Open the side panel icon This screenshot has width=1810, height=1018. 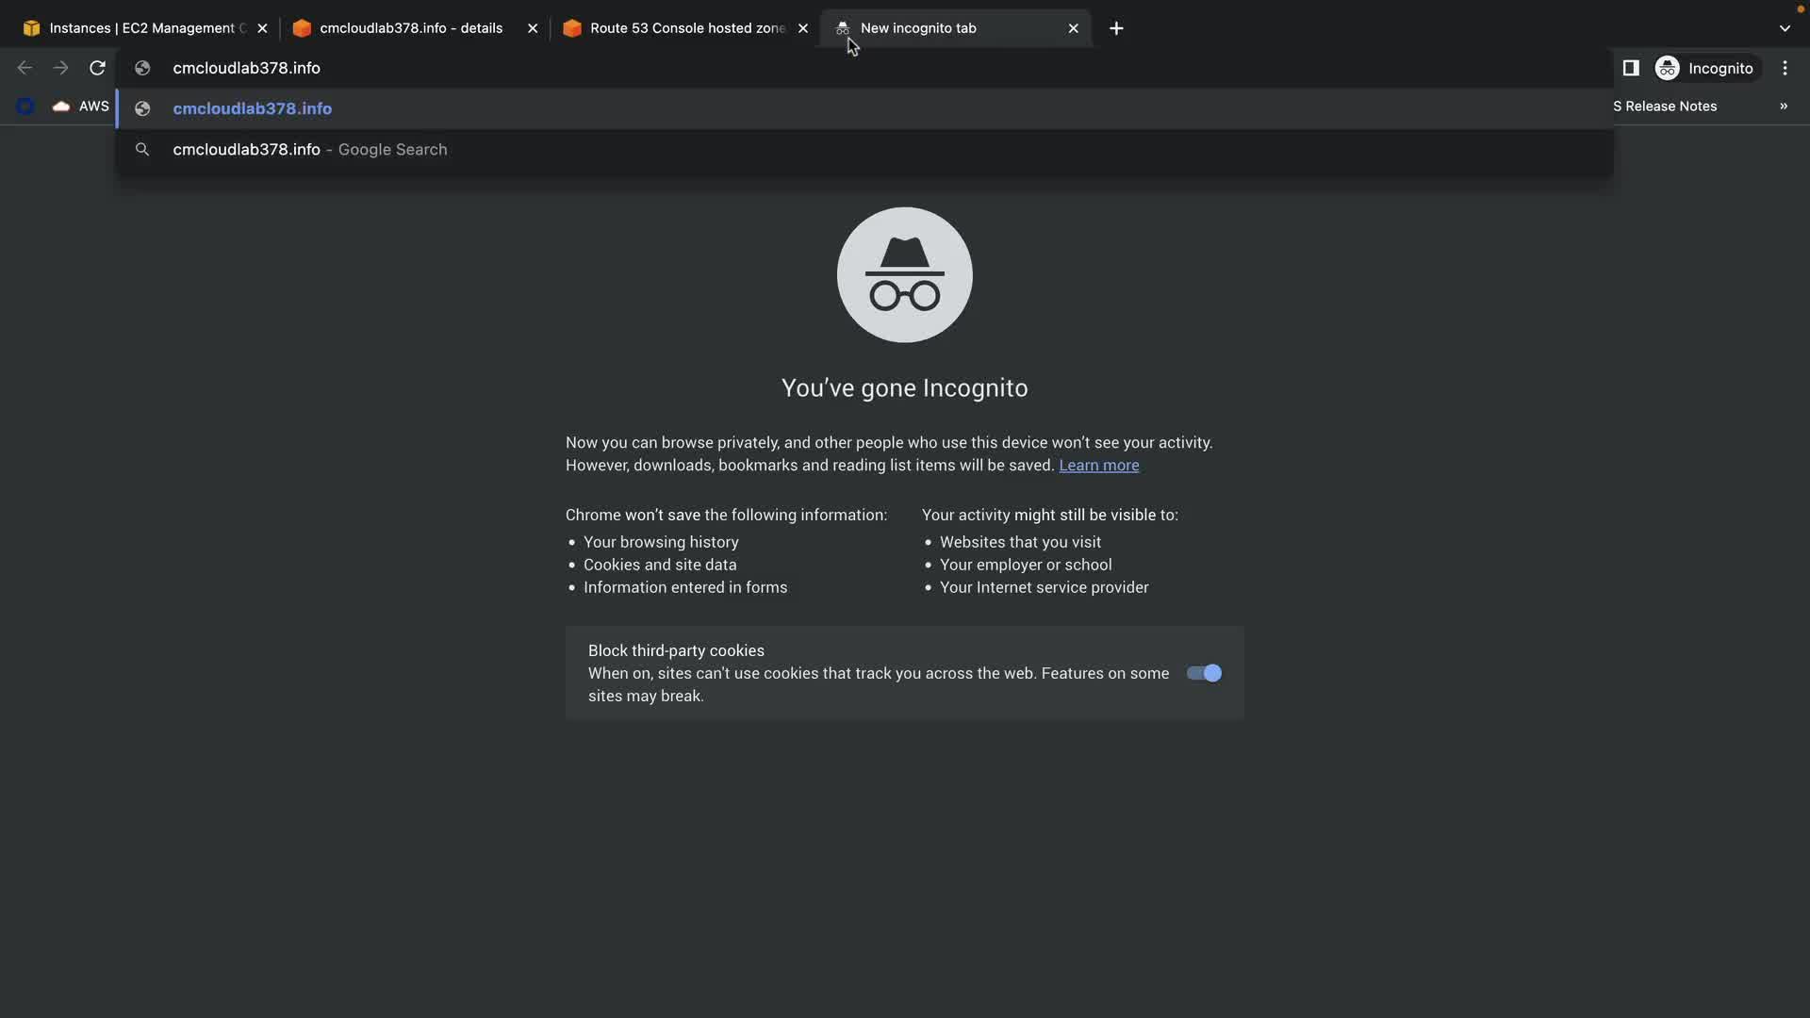(x=1631, y=68)
